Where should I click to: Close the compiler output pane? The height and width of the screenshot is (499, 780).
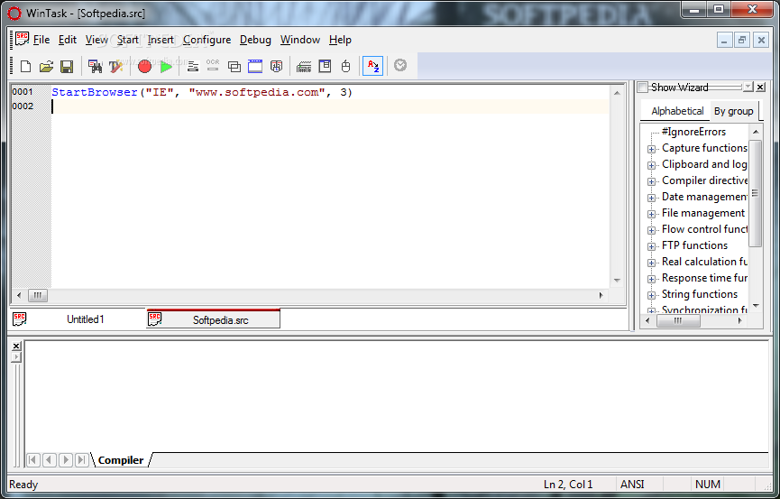pyautogui.click(x=16, y=347)
